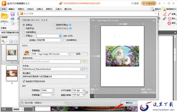177x112 pixels.
Task: Select the 页面(G) radio button
Action: [24, 36]
